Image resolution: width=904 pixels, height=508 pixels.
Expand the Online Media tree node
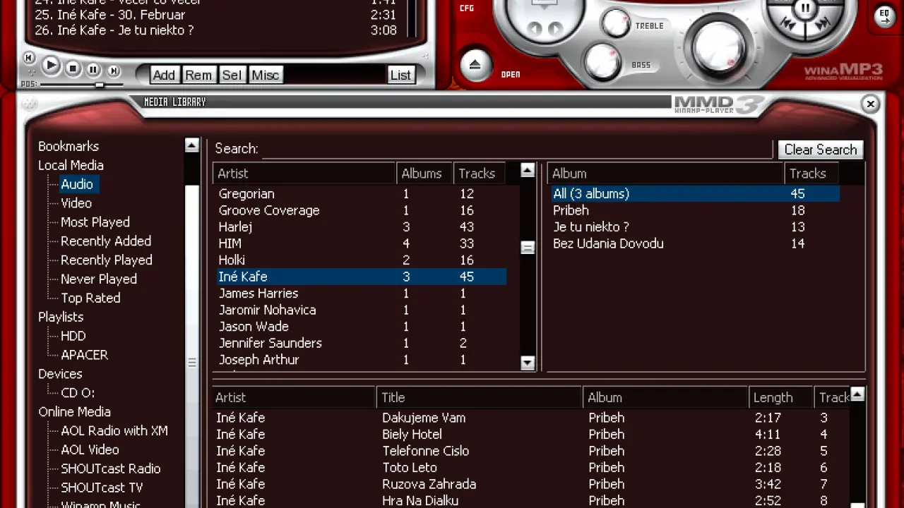coord(74,411)
